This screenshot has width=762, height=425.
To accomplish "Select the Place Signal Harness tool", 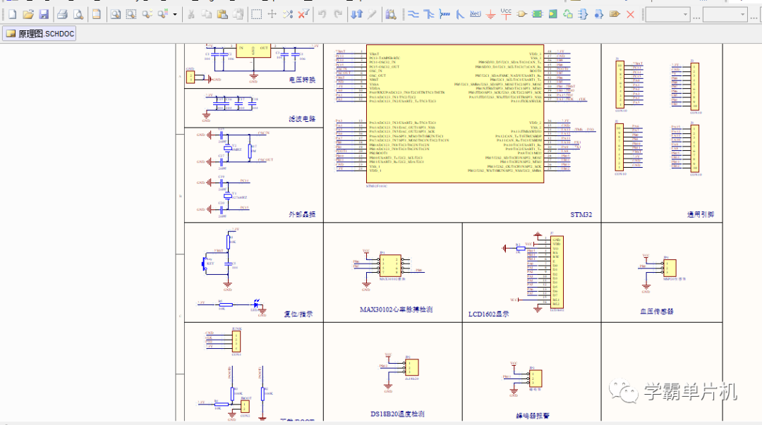I will pyautogui.click(x=445, y=15).
